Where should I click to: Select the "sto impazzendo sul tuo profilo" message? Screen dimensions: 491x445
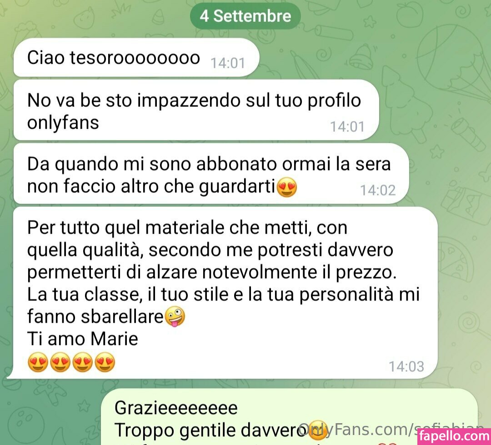point(196,110)
